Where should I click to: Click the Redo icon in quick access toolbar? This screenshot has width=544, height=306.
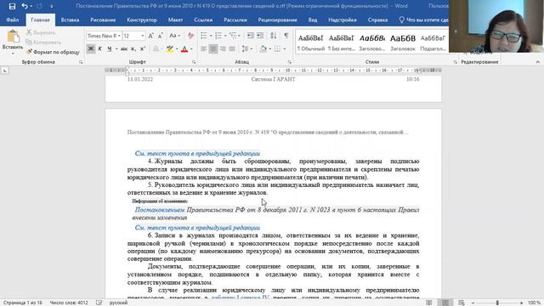pyautogui.click(x=39, y=6)
